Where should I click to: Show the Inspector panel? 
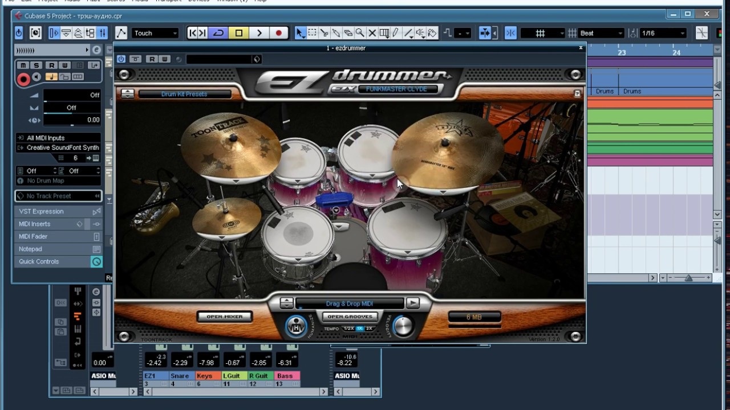pyautogui.click(x=55, y=33)
